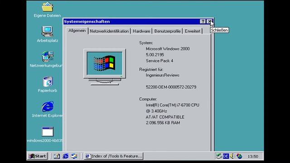The height and width of the screenshot is (163, 290).
Task: Select the Internet Explorer desktop icon
Action: [x=48, y=106]
